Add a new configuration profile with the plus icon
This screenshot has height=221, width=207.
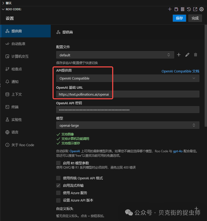(x=179, y=55)
